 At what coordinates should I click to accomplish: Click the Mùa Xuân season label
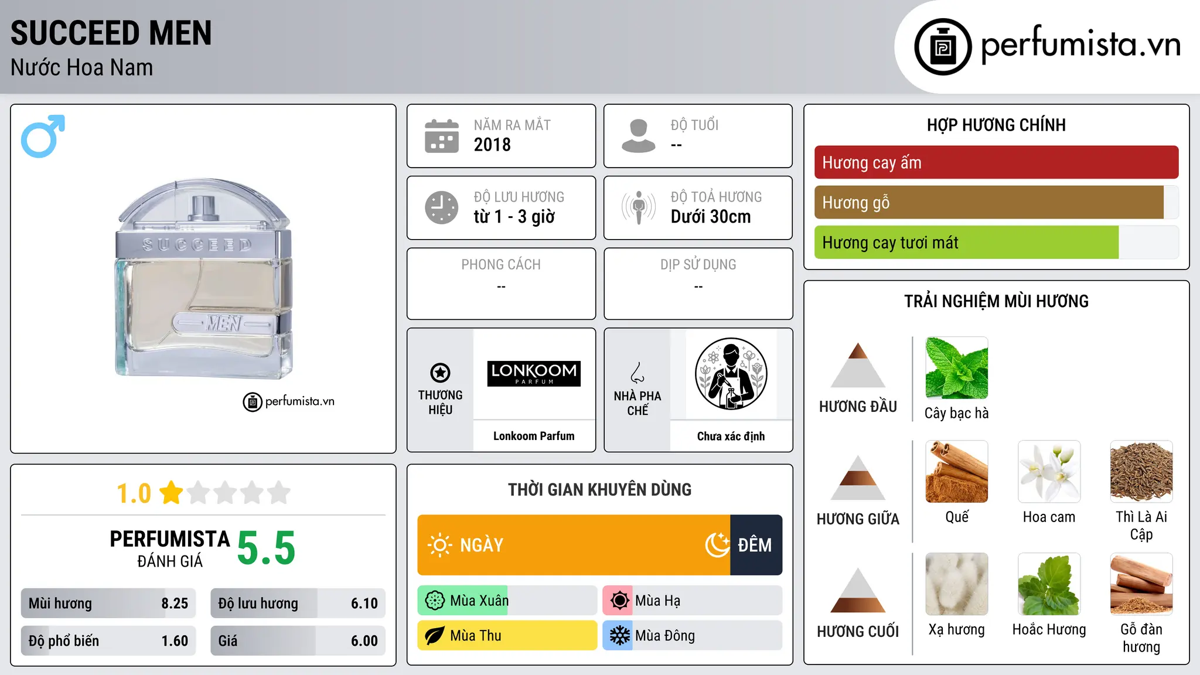(x=479, y=601)
